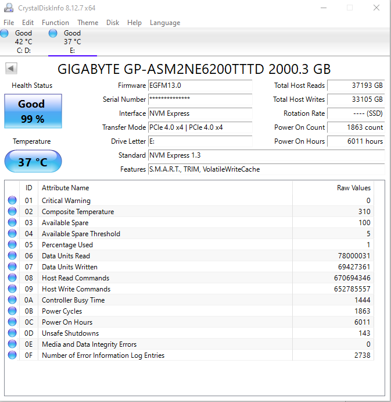Click raw value 2738
391x402 pixels.
pyautogui.click(x=363, y=355)
